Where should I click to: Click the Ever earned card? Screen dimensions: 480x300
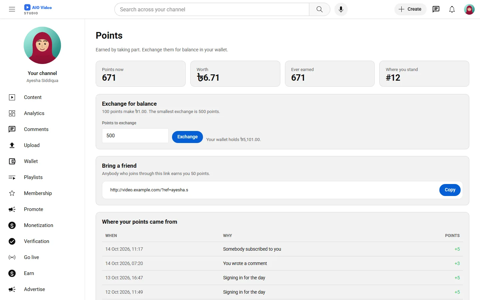click(330, 74)
